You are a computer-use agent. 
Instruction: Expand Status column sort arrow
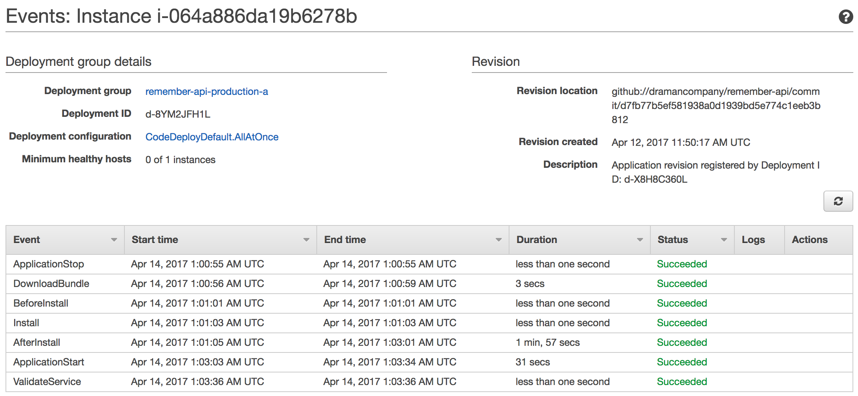click(x=724, y=240)
